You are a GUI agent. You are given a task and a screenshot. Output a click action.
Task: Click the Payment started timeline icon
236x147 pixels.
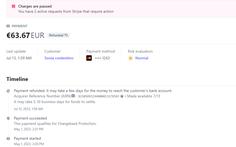[8, 139]
